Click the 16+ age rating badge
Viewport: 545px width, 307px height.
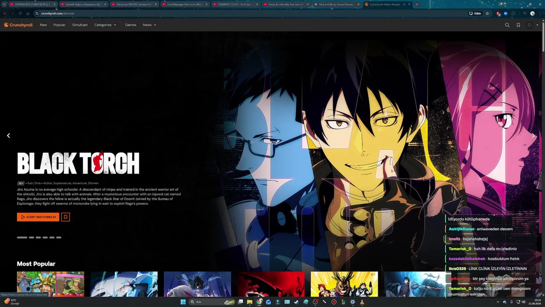click(21, 183)
